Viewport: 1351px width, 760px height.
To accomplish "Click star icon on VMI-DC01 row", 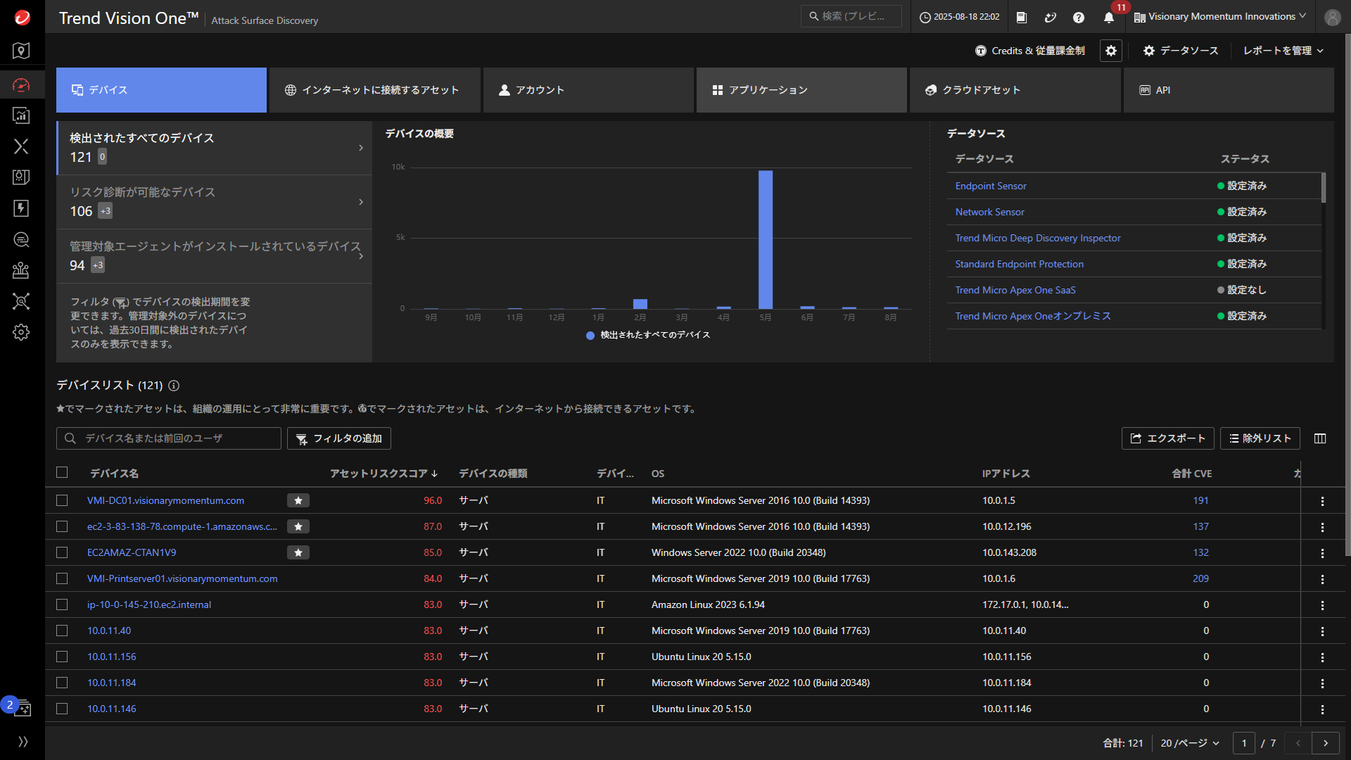I will 298,500.
